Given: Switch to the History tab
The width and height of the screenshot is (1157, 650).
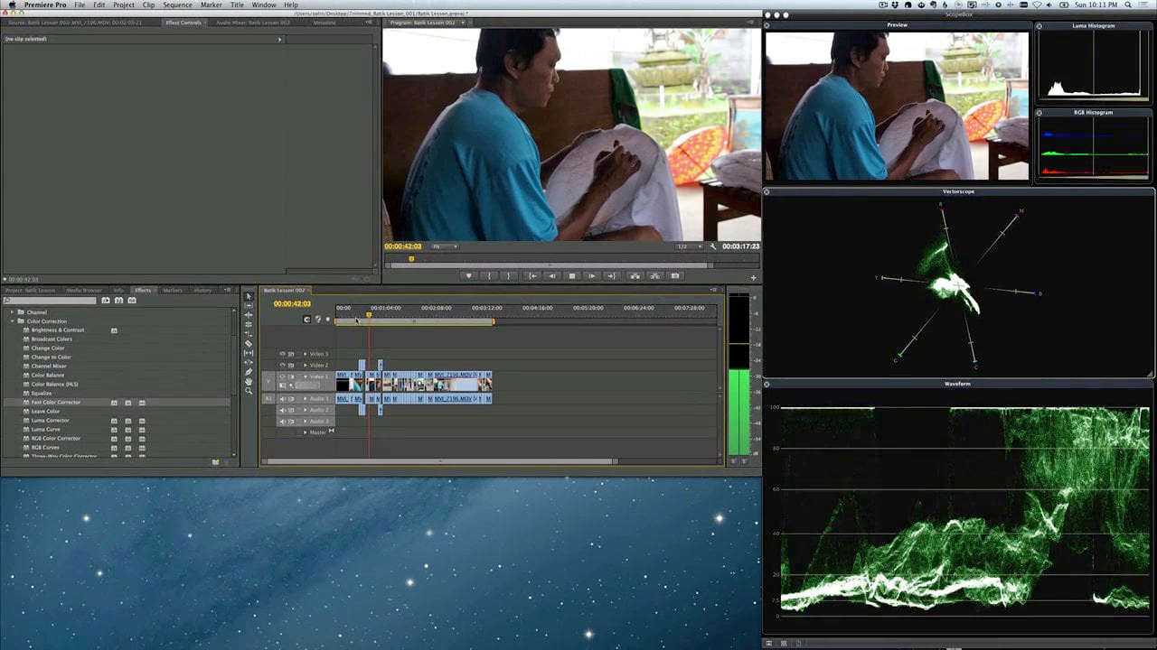Looking at the screenshot, I should (203, 290).
